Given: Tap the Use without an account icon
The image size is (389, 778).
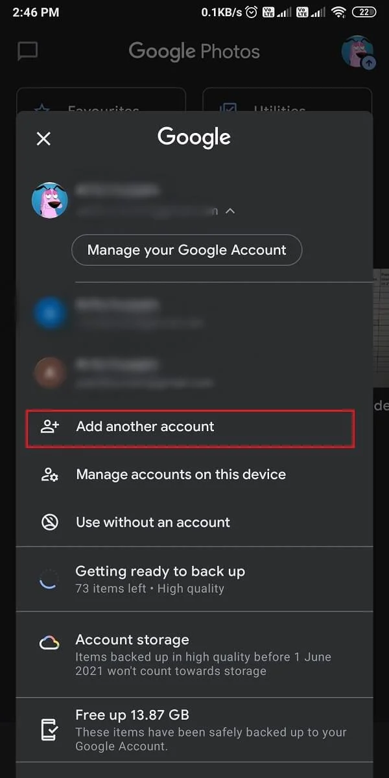Looking at the screenshot, I should click(50, 522).
